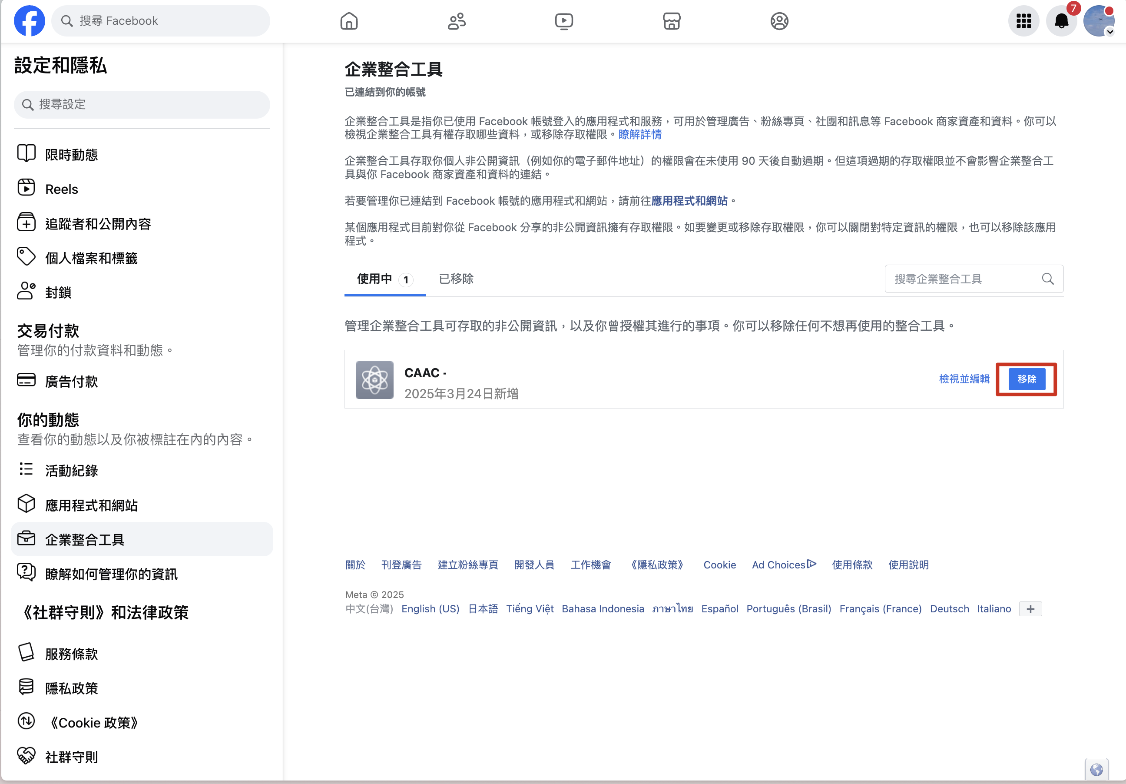Screen dimensions: 1126x784
Task: Open the menu grid icon
Action: (x=1024, y=21)
